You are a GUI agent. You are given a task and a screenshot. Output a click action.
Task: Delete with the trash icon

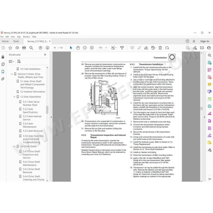tap(160, 48)
